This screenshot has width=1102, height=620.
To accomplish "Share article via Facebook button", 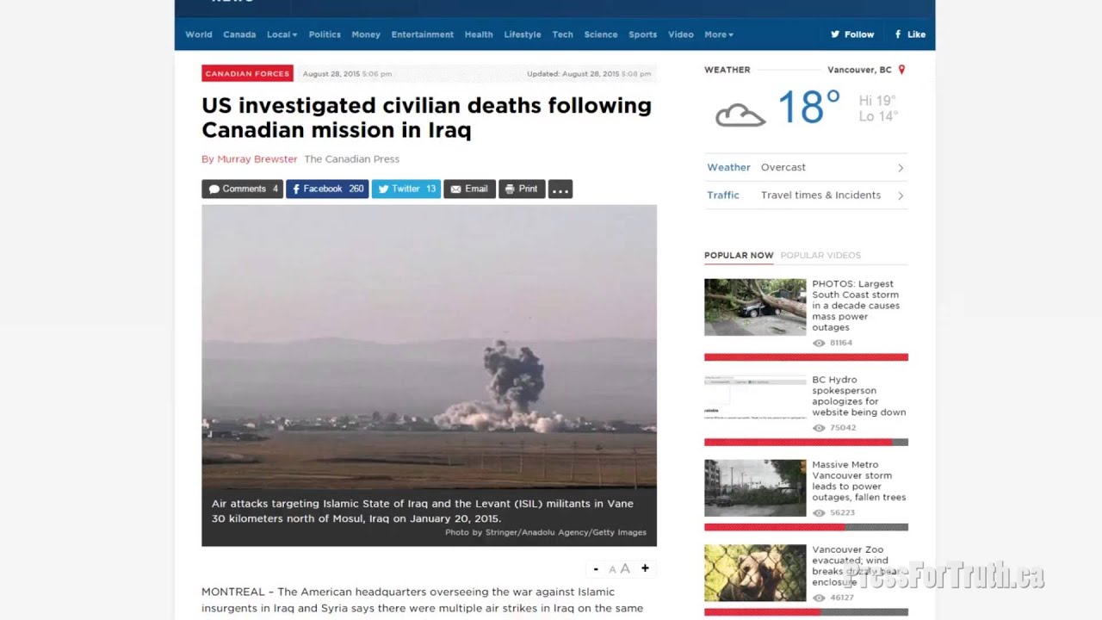I will (327, 189).
